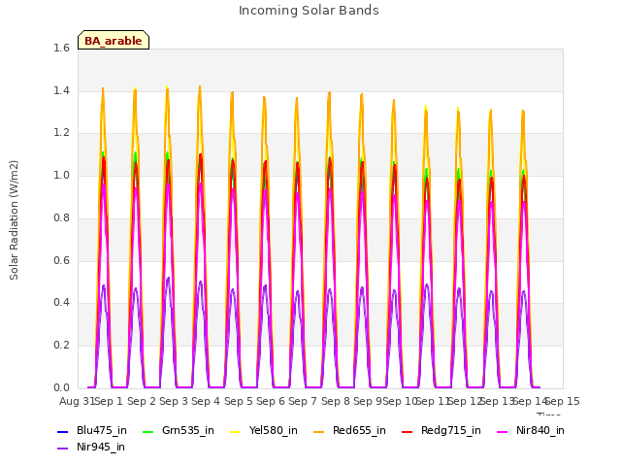Click the 0.8 y-axis tick label

(x=61, y=217)
